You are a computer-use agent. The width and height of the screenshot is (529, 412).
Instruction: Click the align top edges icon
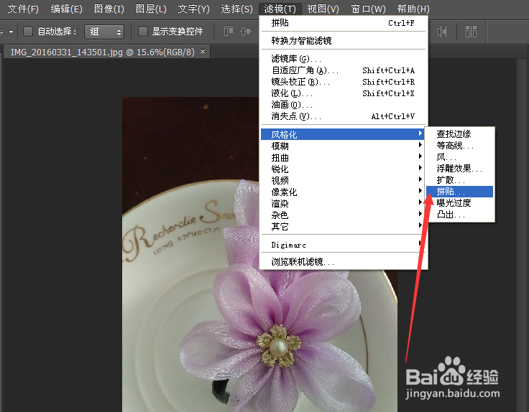point(229,32)
